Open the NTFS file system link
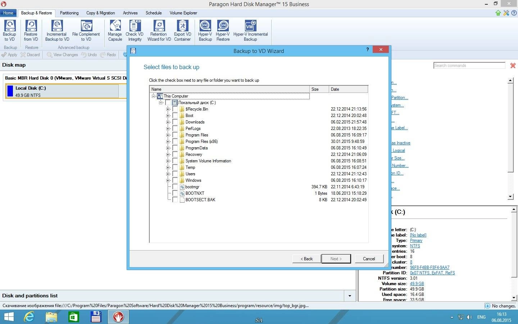Viewport: 518px width, 324px height. [415, 246]
